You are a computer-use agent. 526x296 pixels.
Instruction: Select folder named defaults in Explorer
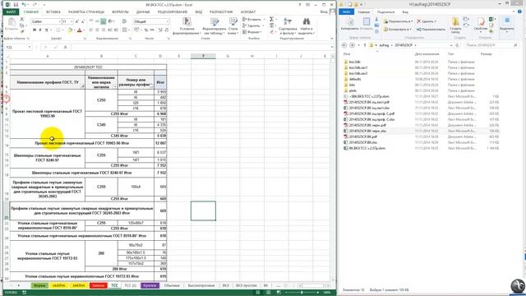click(354, 79)
